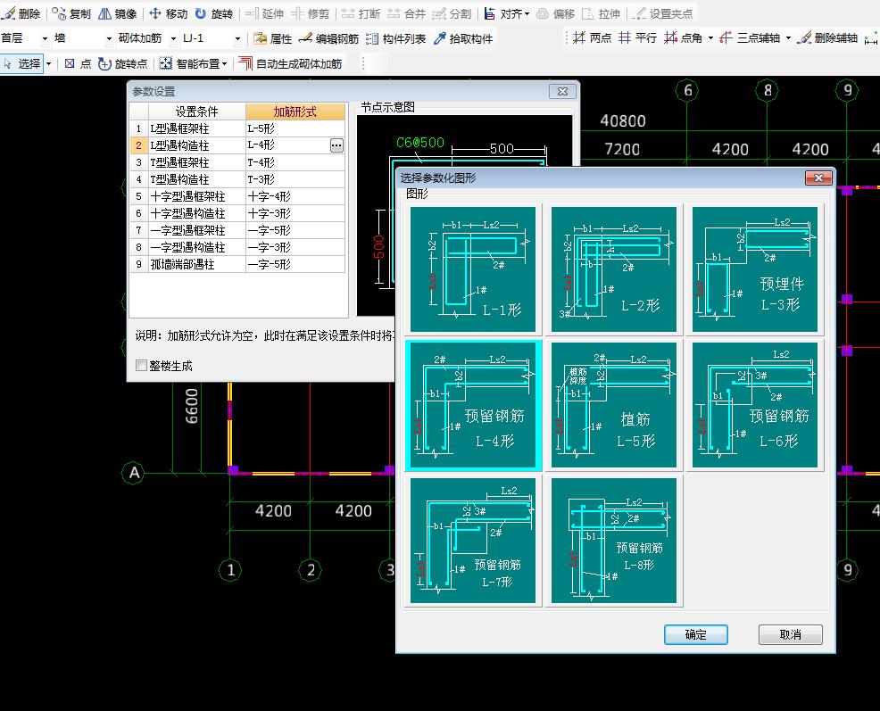Click the 偏移 (Offset) tool

point(556,13)
